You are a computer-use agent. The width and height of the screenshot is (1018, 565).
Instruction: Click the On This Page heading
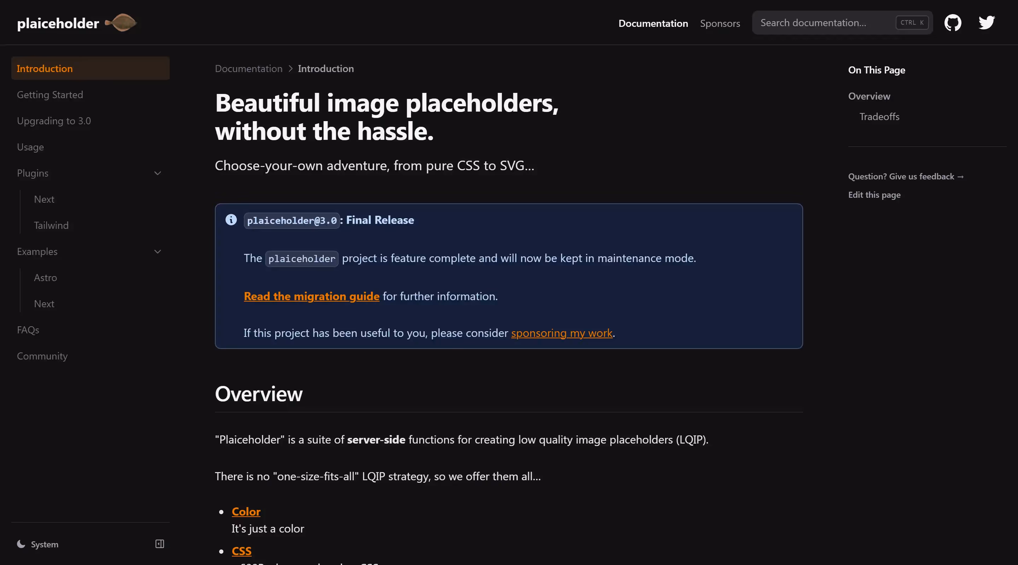(877, 70)
